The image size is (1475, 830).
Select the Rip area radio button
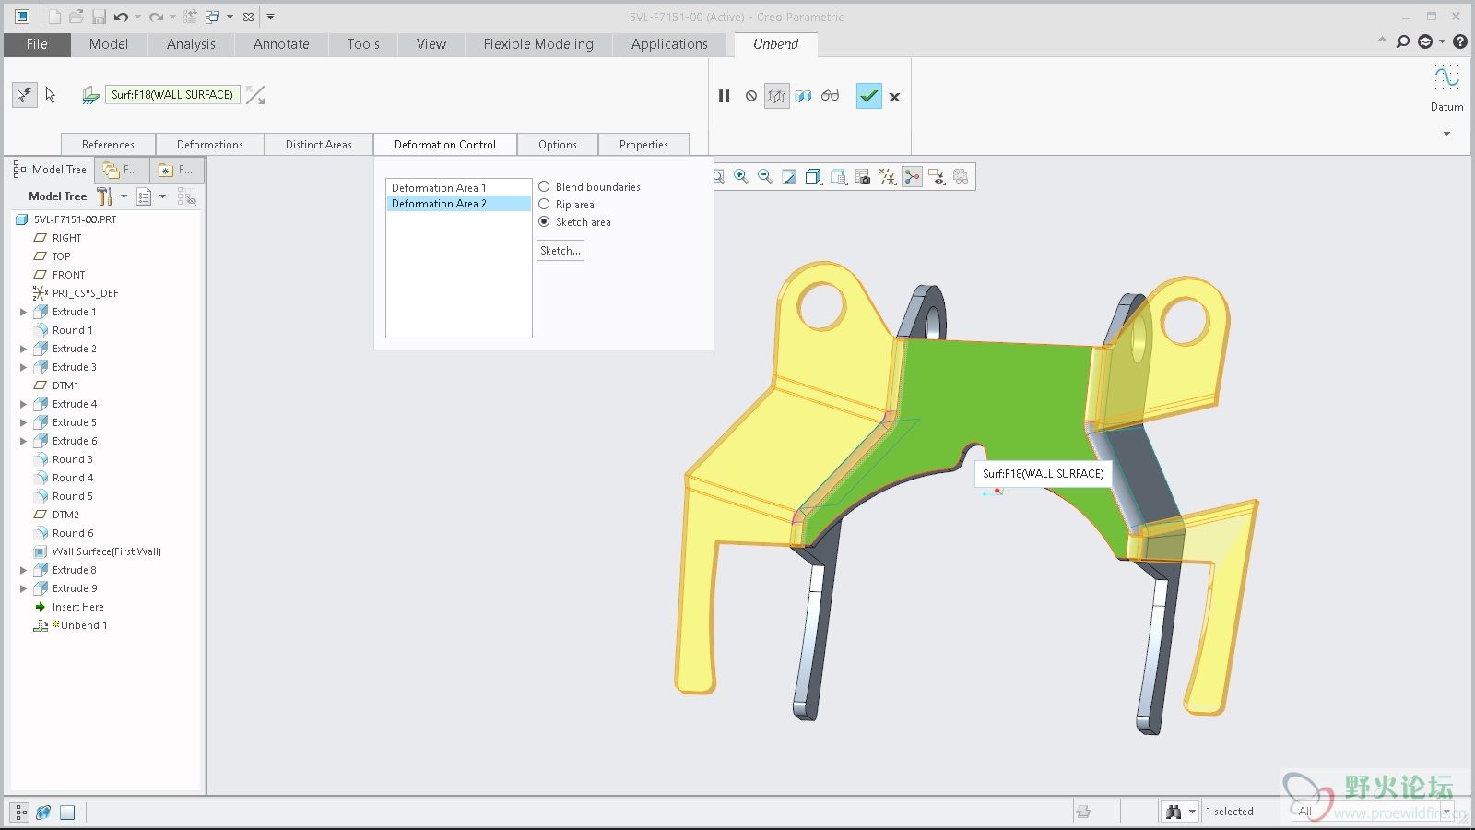tap(544, 204)
